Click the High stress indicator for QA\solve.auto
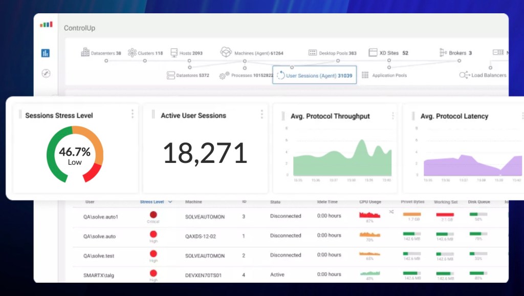Viewport: 524px width, 296px height. (154, 234)
